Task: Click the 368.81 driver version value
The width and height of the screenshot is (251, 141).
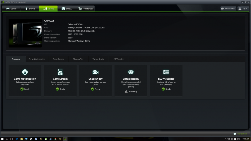Action: pyautogui.click(x=71, y=38)
